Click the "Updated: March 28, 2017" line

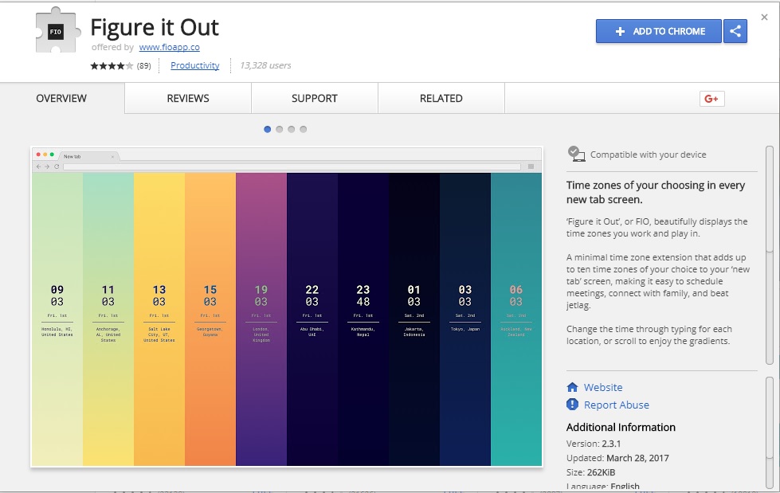pos(617,458)
